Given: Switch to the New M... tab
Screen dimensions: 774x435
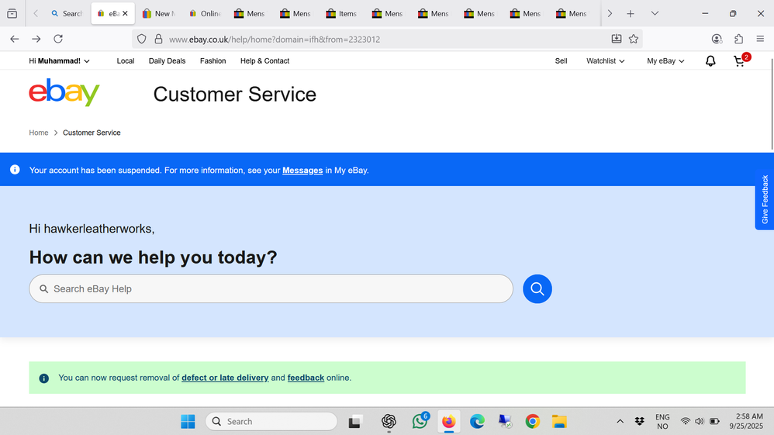Looking at the screenshot, I should coord(158,14).
